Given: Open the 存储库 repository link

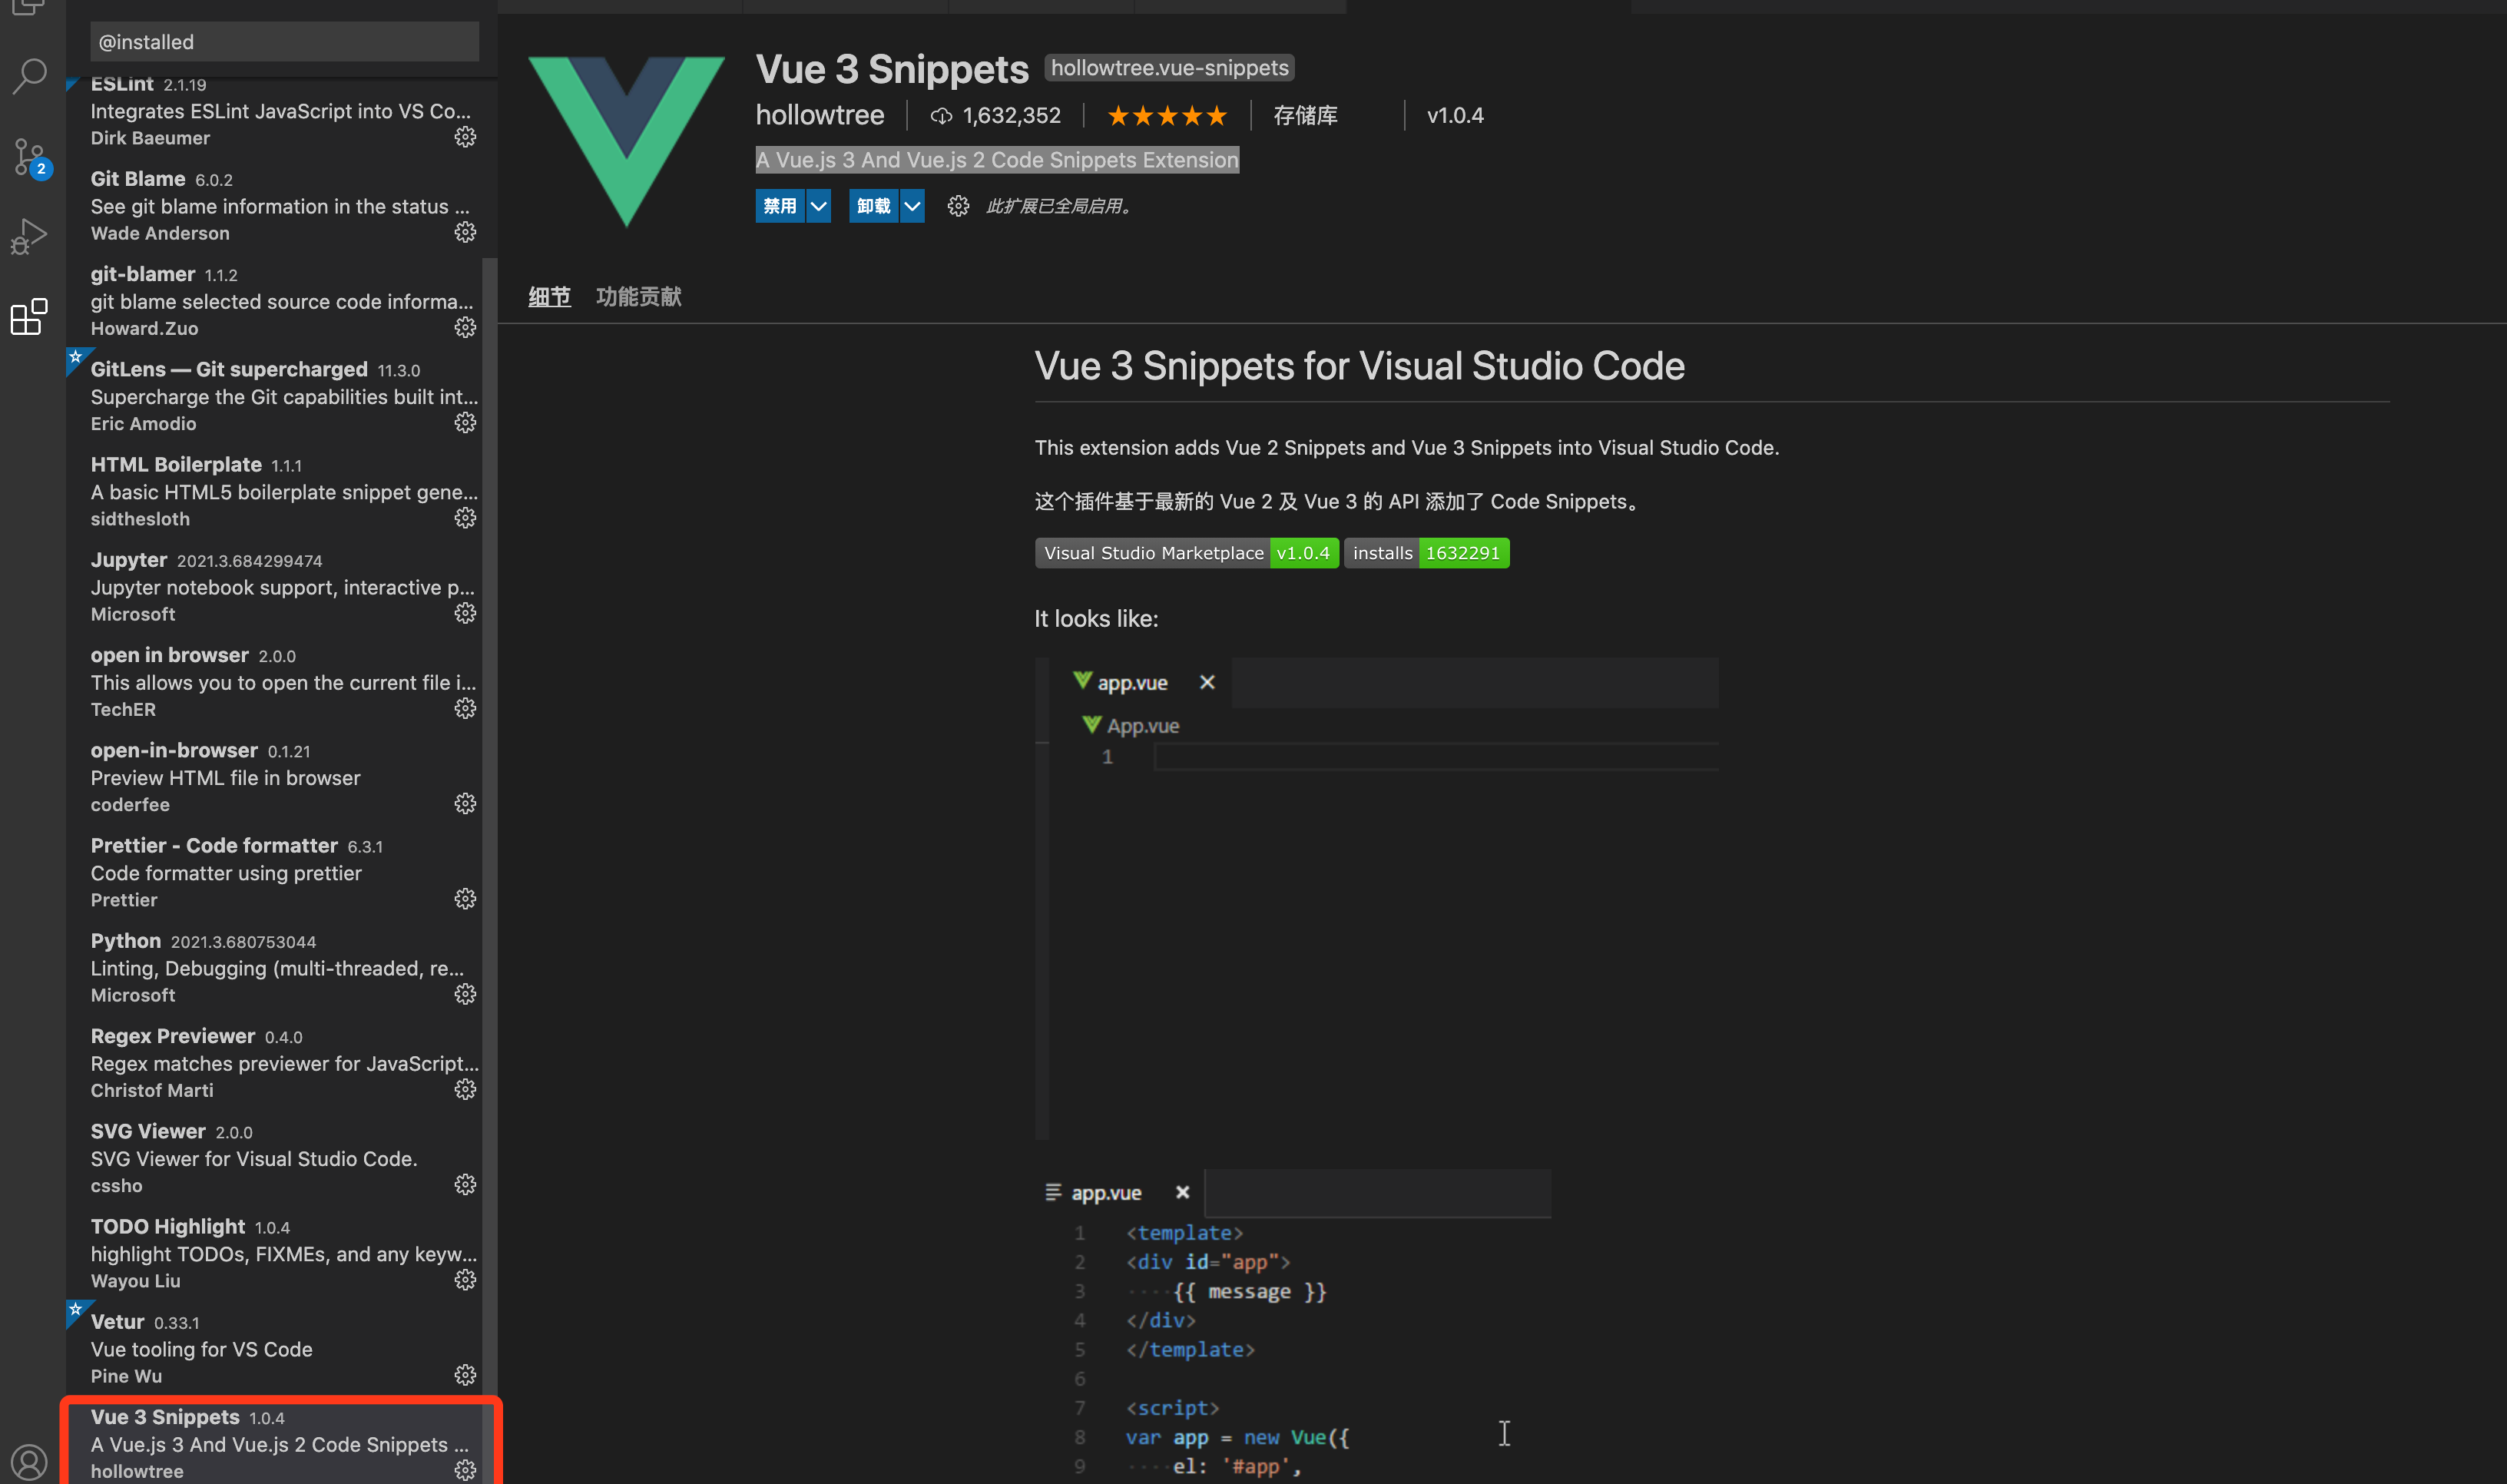Looking at the screenshot, I should [x=1305, y=116].
